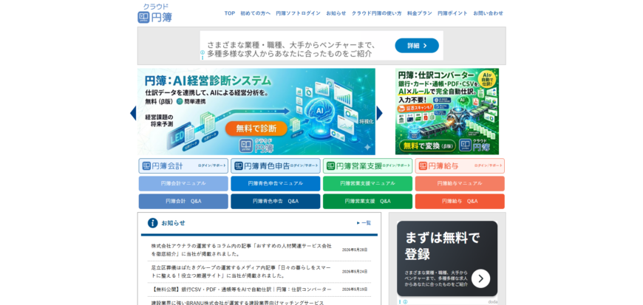The image size is (643, 305).
Task: Open 円簿会計 Q&A
Action: (183, 202)
